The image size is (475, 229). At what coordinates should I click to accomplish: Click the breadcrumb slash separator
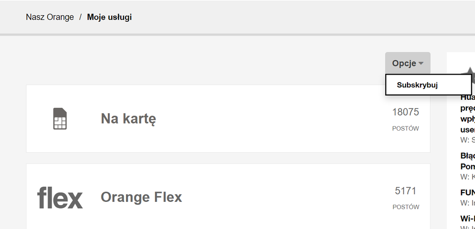coord(80,17)
